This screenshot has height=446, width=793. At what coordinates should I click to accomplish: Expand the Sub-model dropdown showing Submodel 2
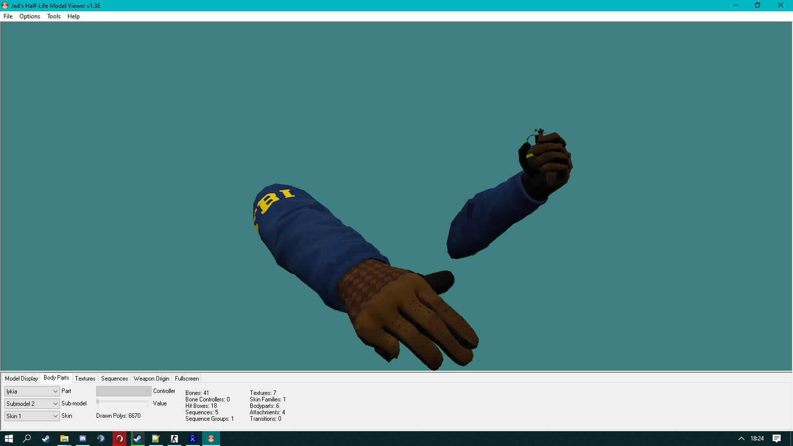(32, 404)
